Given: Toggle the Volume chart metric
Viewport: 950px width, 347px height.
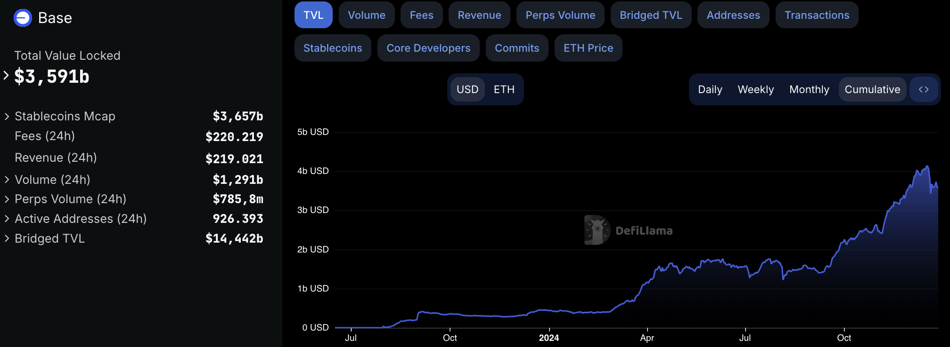Looking at the screenshot, I should click(x=367, y=15).
